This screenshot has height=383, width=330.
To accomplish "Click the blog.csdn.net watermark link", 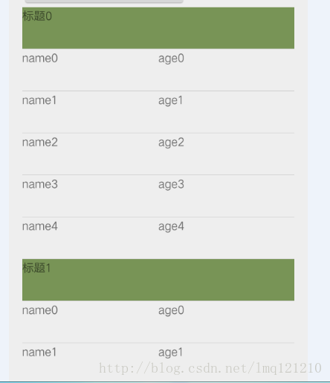I will point(210,368).
